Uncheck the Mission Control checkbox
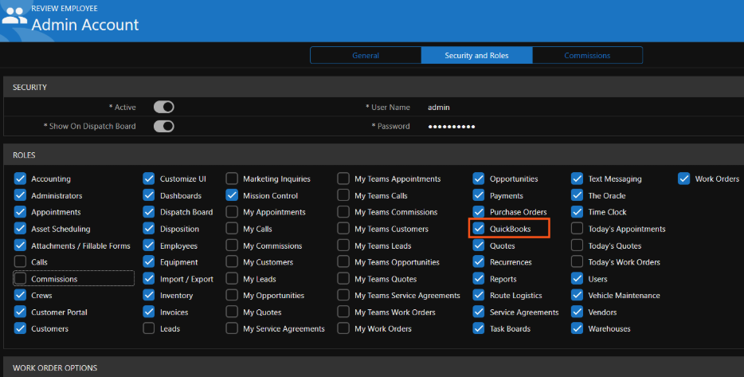The image size is (744, 377). [x=232, y=195]
